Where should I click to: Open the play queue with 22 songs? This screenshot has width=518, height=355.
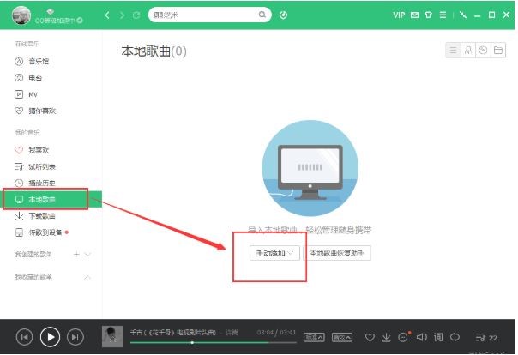point(486,337)
